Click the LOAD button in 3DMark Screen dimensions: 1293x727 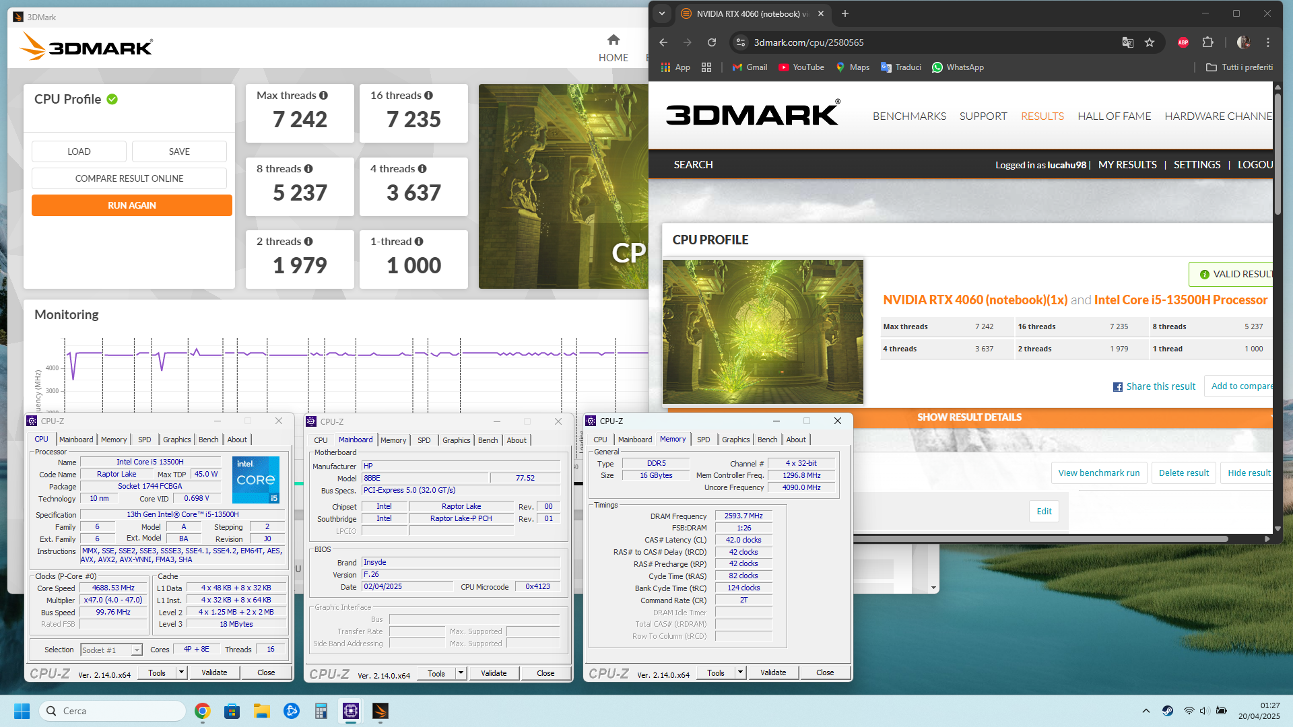(79, 151)
